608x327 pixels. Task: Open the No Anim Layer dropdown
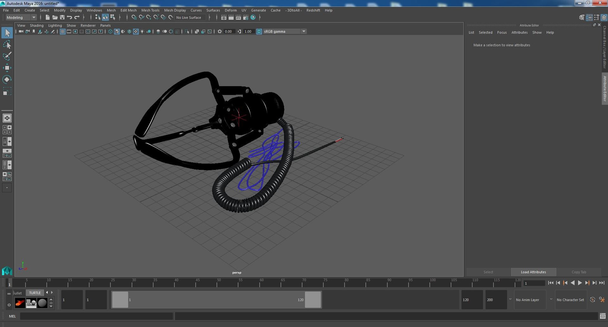(x=530, y=300)
